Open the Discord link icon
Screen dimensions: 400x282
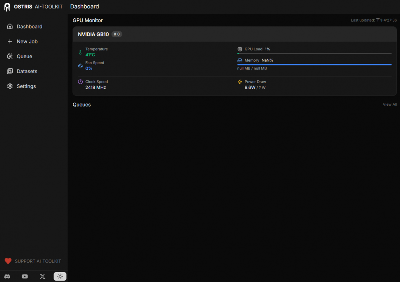click(x=7, y=276)
